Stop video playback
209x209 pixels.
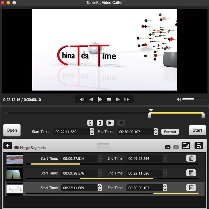click(109, 99)
